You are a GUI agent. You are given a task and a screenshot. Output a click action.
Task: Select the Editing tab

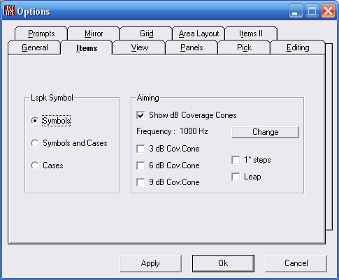(x=298, y=47)
